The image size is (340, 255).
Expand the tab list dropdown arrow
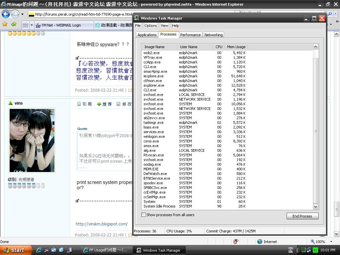[x=32, y=25]
